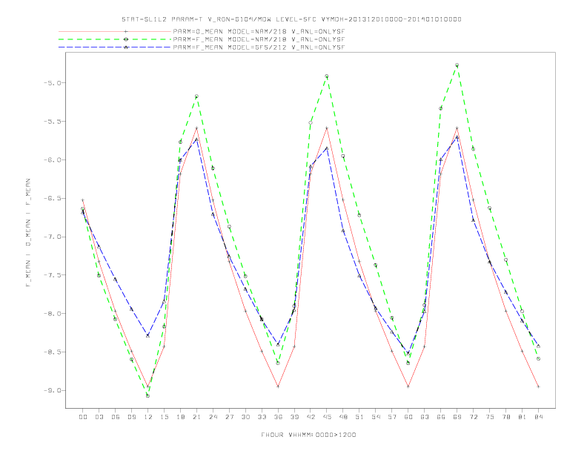Click x-axis tick label 45
587x454 pixels.
click(327, 417)
